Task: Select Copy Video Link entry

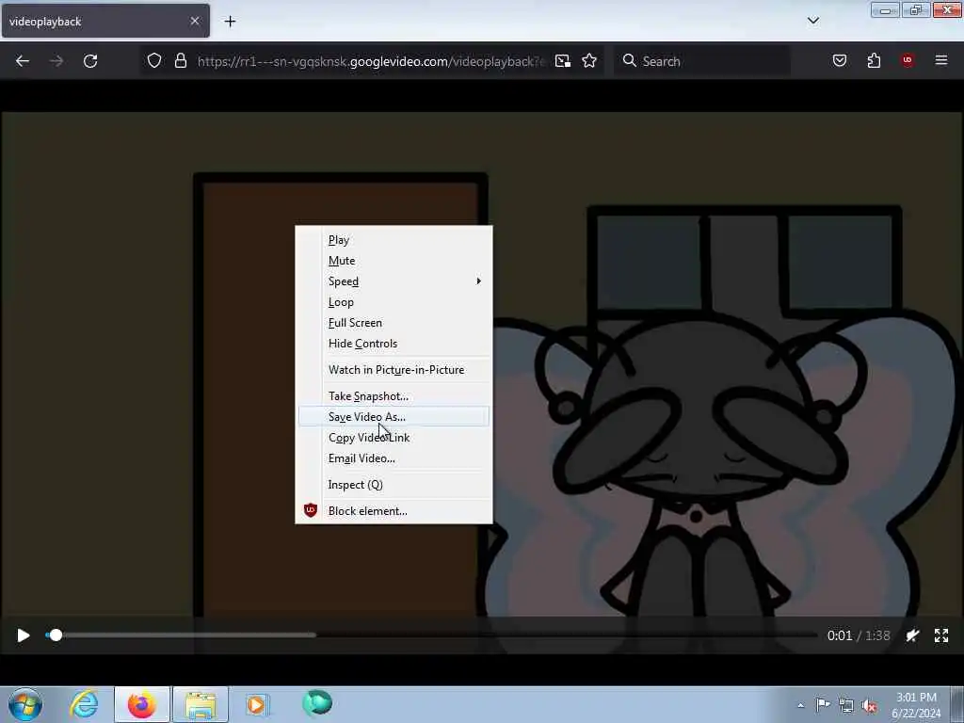Action: click(x=394, y=438)
